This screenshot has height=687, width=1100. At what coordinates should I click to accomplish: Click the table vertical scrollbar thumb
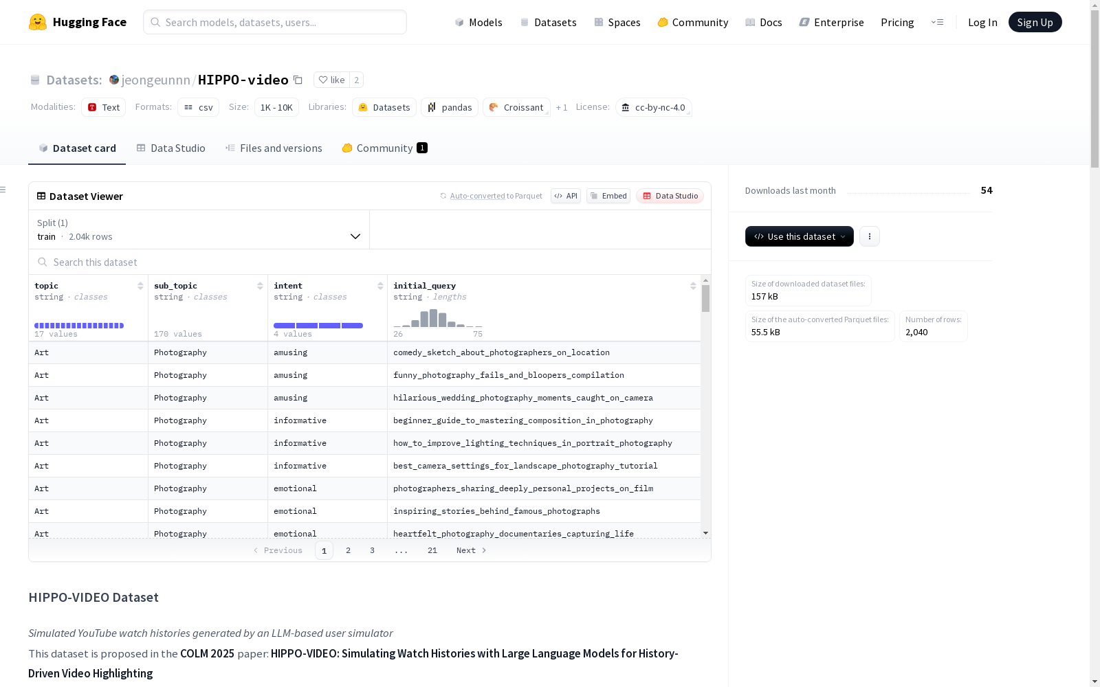pyautogui.click(x=705, y=299)
